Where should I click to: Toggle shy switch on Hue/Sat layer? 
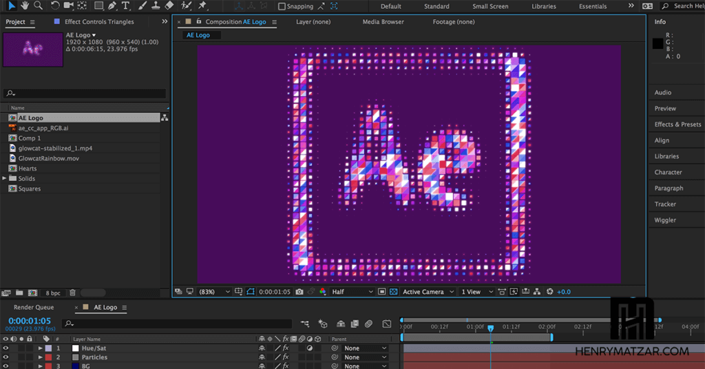[262, 348]
